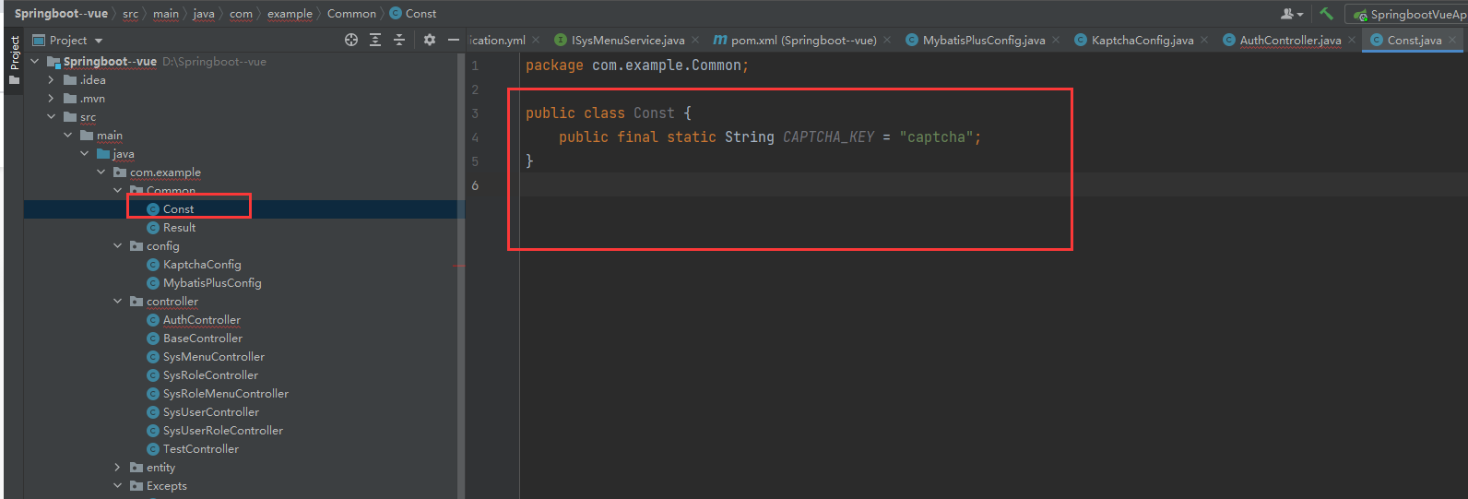The width and height of the screenshot is (1468, 499).
Task: Open SysRoleController class in tree
Action: click(210, 375)
